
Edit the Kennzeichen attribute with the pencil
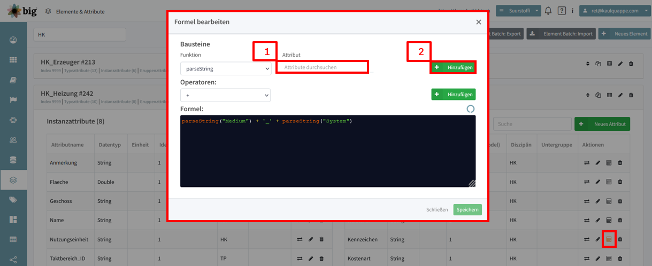[x=597, y=239]
